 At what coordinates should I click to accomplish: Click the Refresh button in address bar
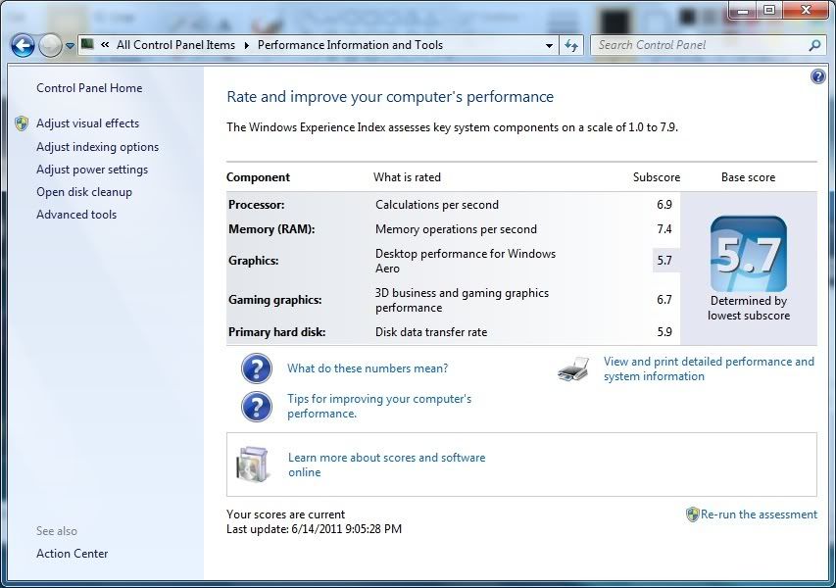pos(571,46)
